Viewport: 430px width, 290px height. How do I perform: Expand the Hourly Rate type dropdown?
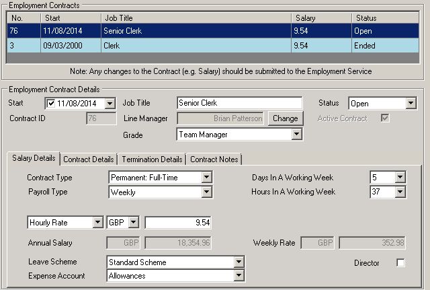click(x=97, y=222)
